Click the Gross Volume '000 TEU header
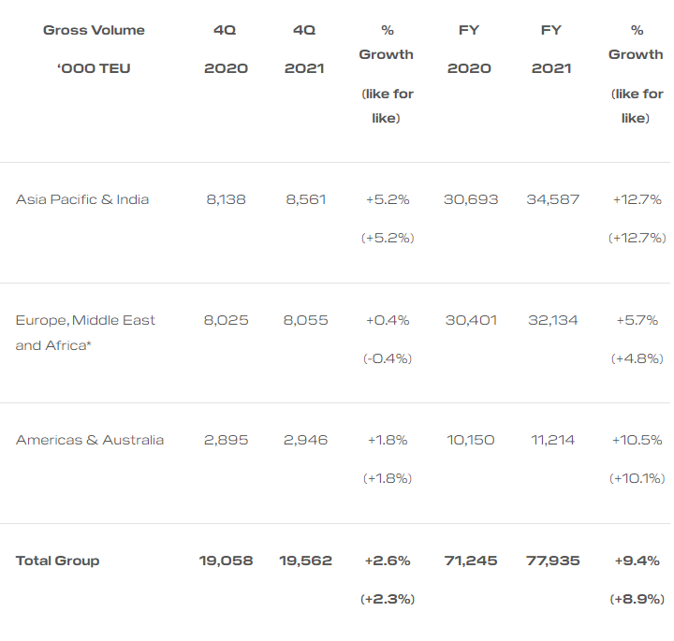This screenshot has height=641, width=674. pos(94,49)
